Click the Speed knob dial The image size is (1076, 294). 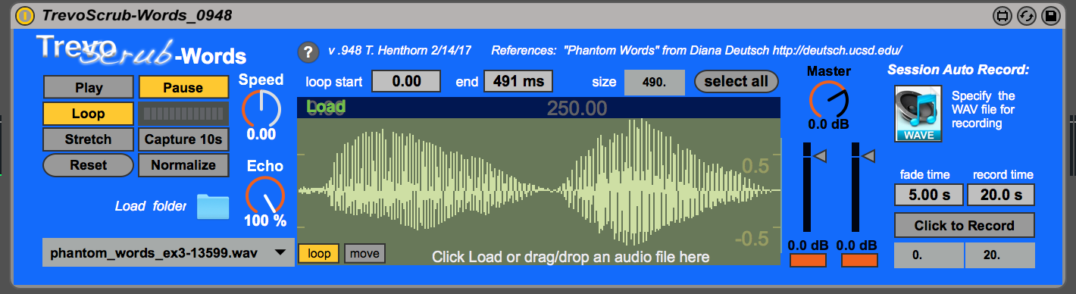coord(261,108)
